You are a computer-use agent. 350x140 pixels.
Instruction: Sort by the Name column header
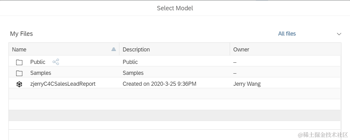coord(19,50)
